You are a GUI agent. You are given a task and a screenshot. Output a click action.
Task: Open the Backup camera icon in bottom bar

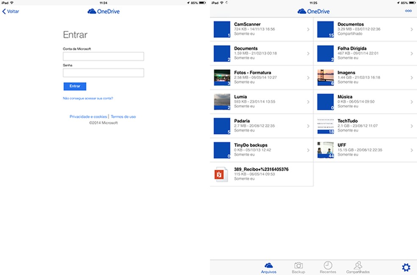(x=298, y=266)
